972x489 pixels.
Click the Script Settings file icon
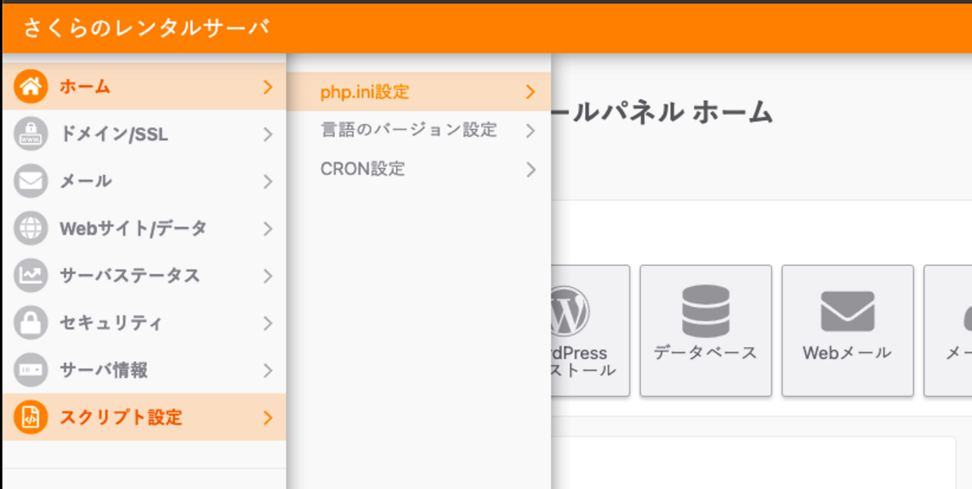(31, 417)
